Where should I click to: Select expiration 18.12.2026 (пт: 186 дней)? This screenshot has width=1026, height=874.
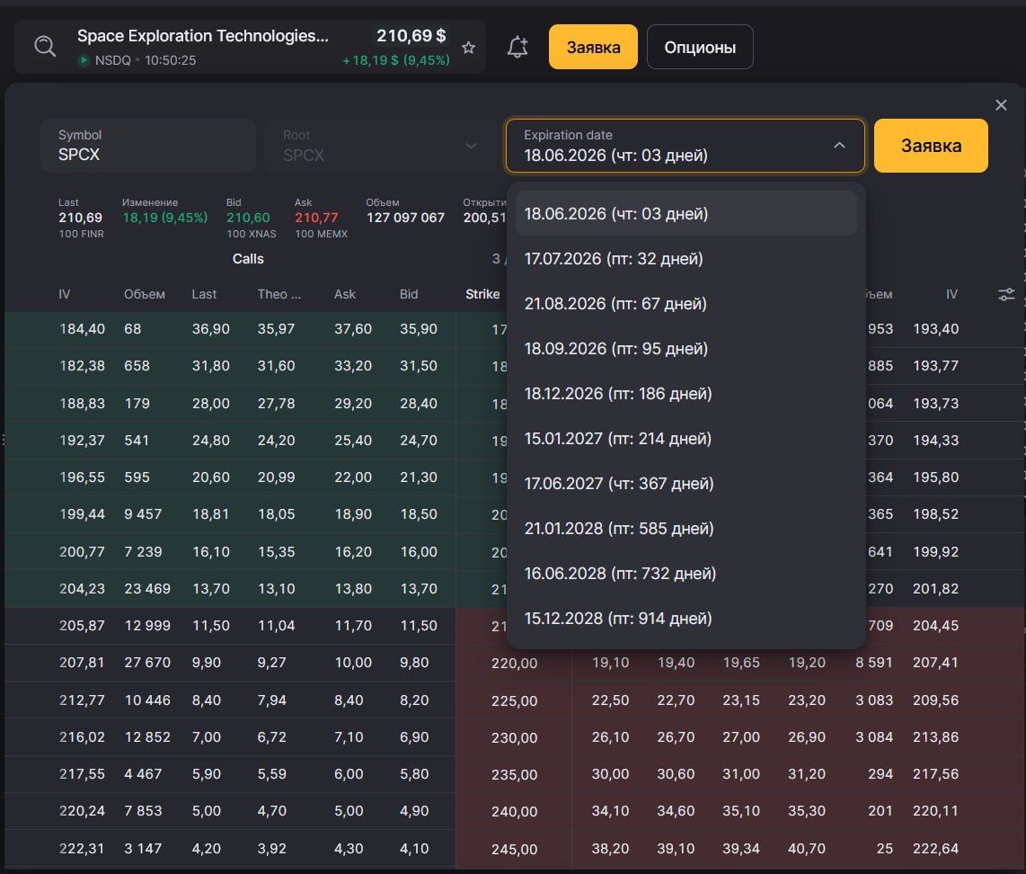click(685, 394)
